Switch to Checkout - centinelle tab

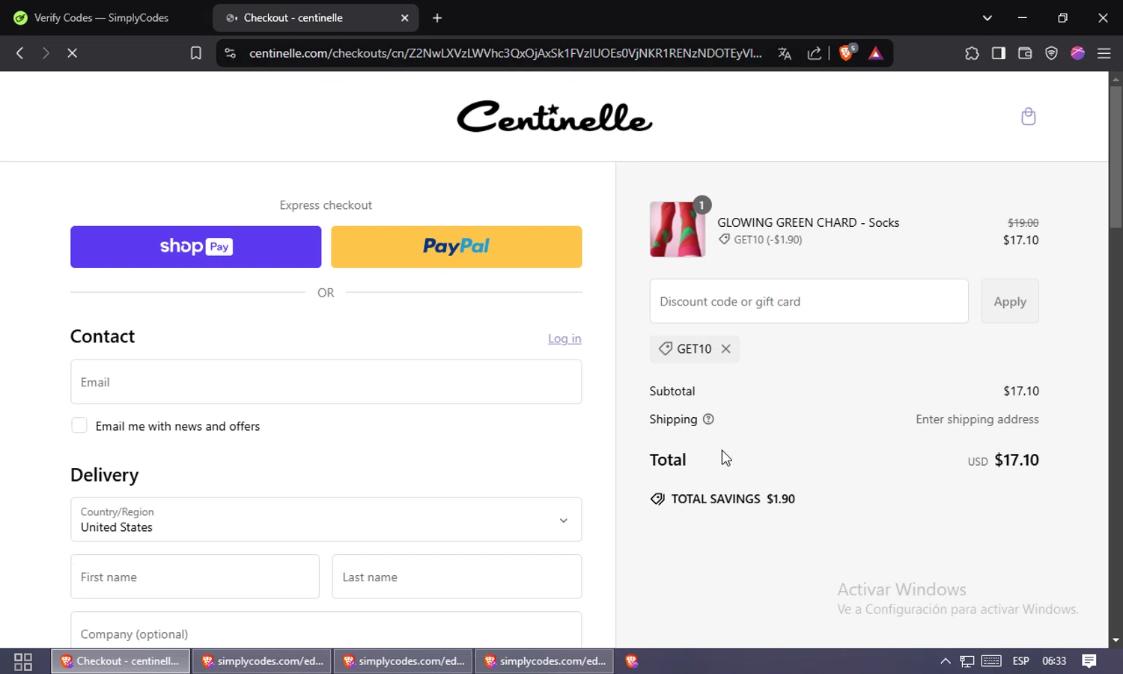[x=314, y=18]
